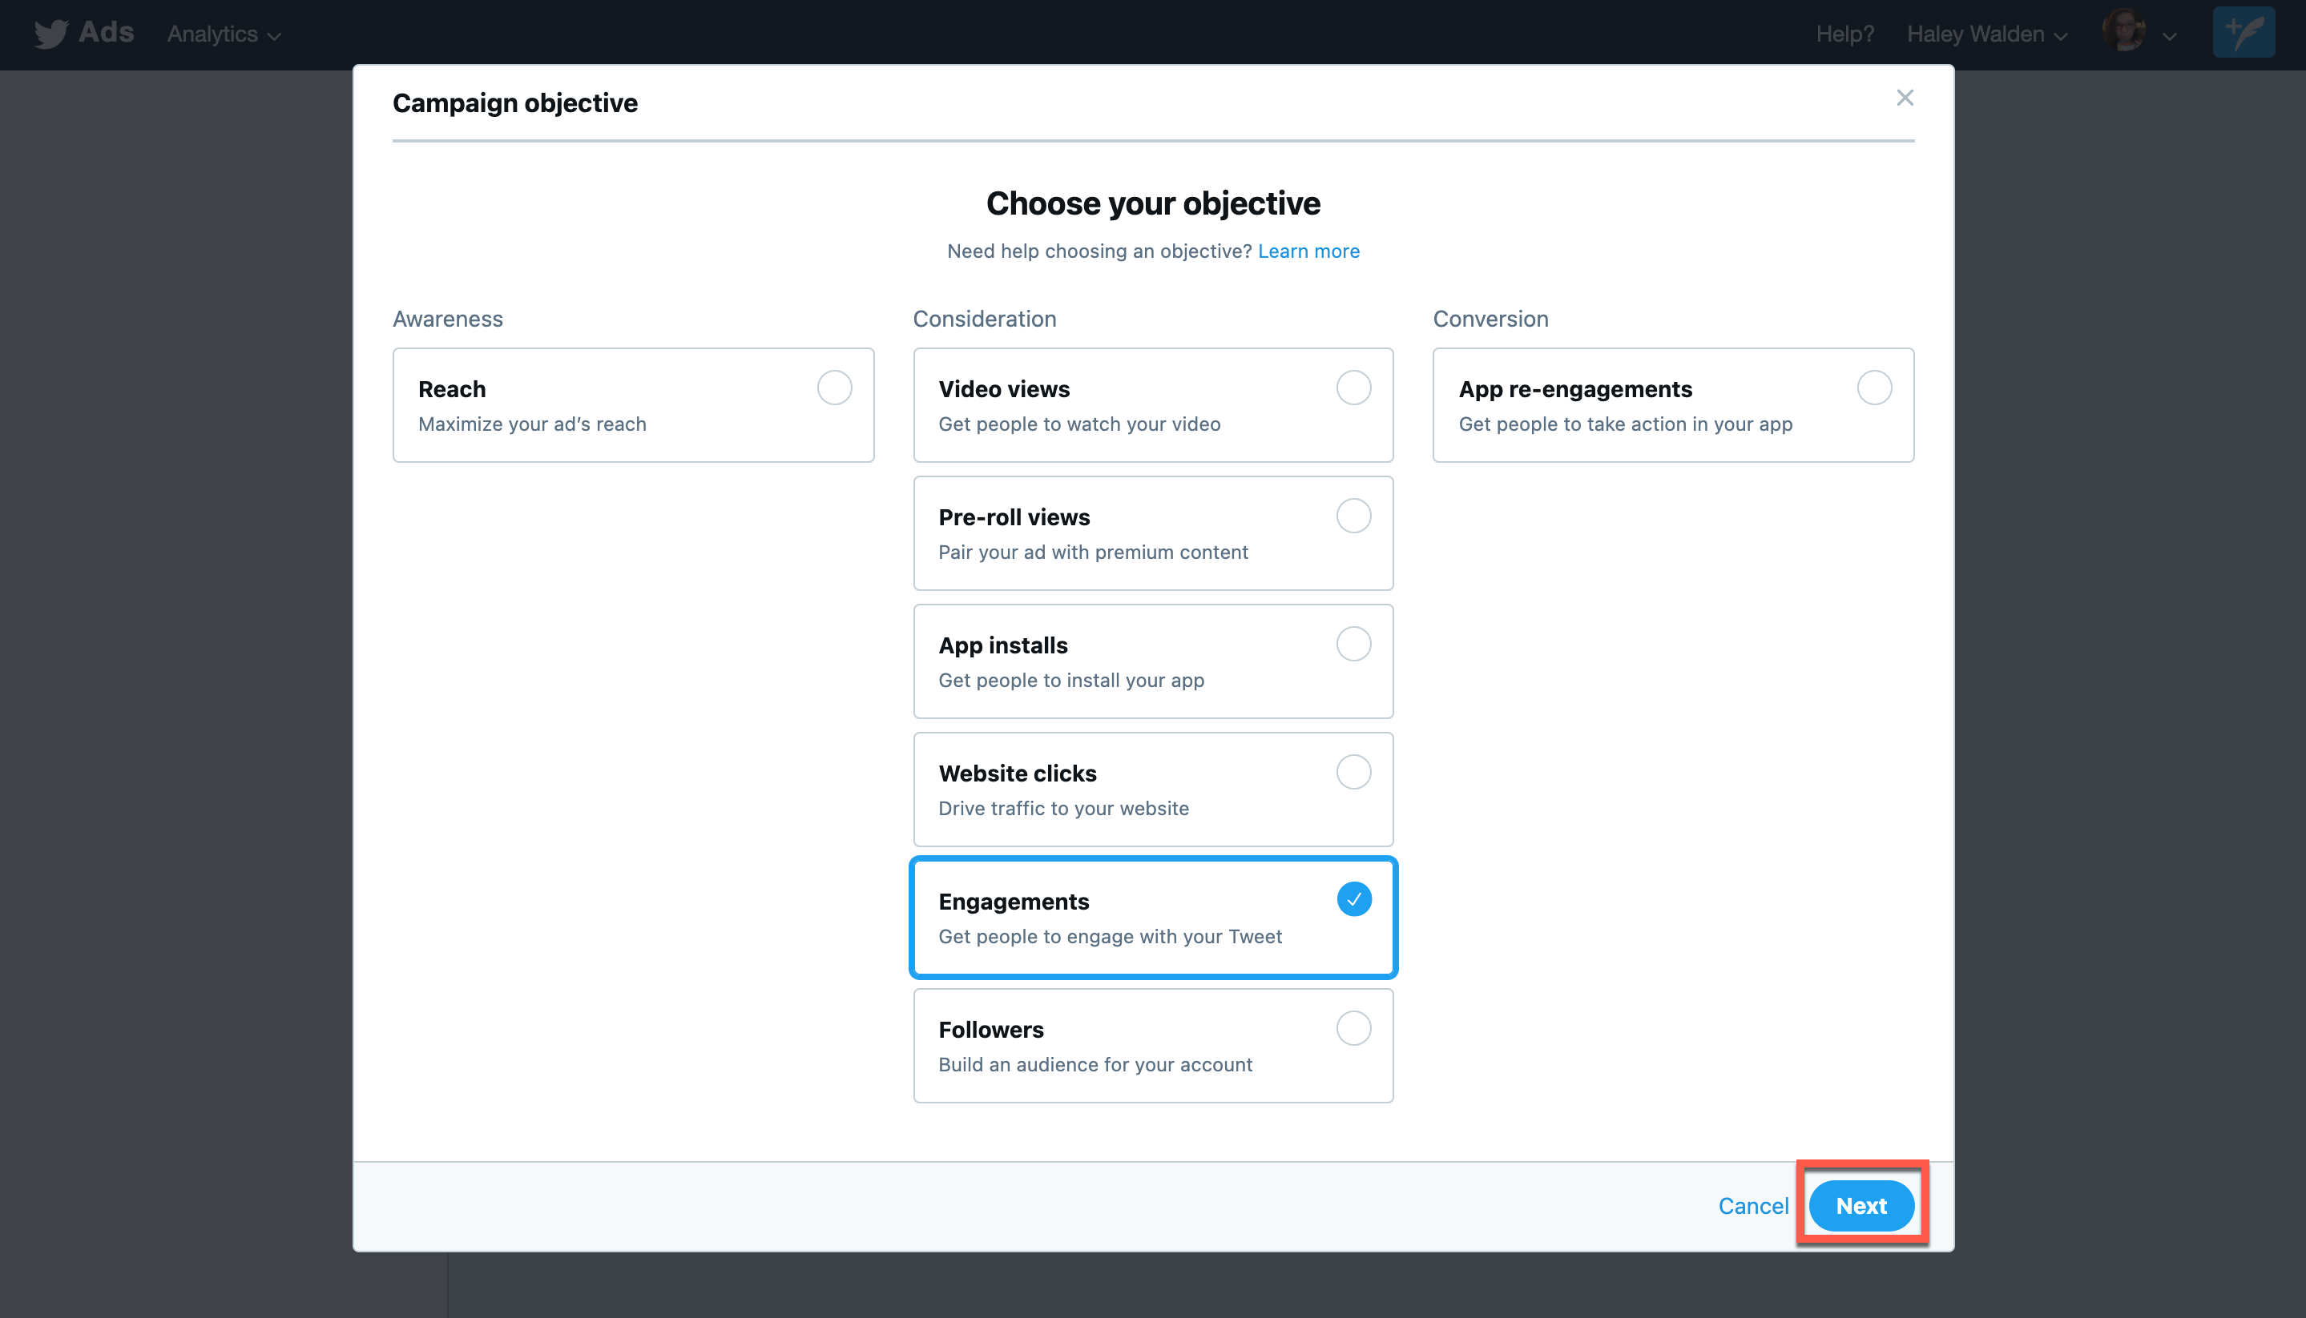Select the Reach objective radio button

(834, 388)
